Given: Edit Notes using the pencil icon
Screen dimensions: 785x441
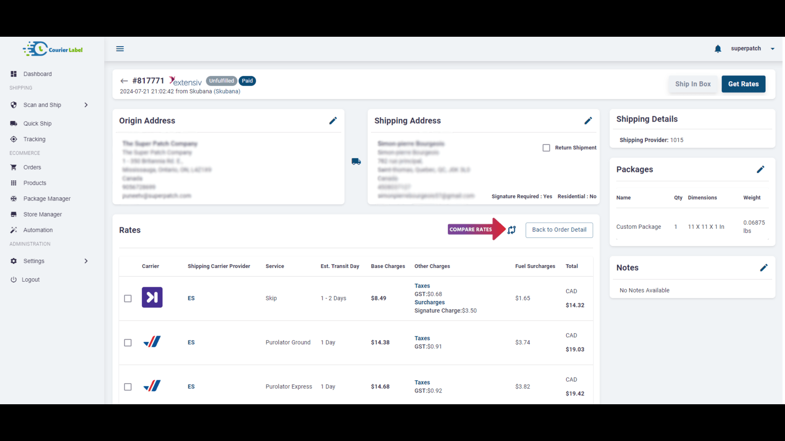Looking at the screenshot, I should (764, 268).
